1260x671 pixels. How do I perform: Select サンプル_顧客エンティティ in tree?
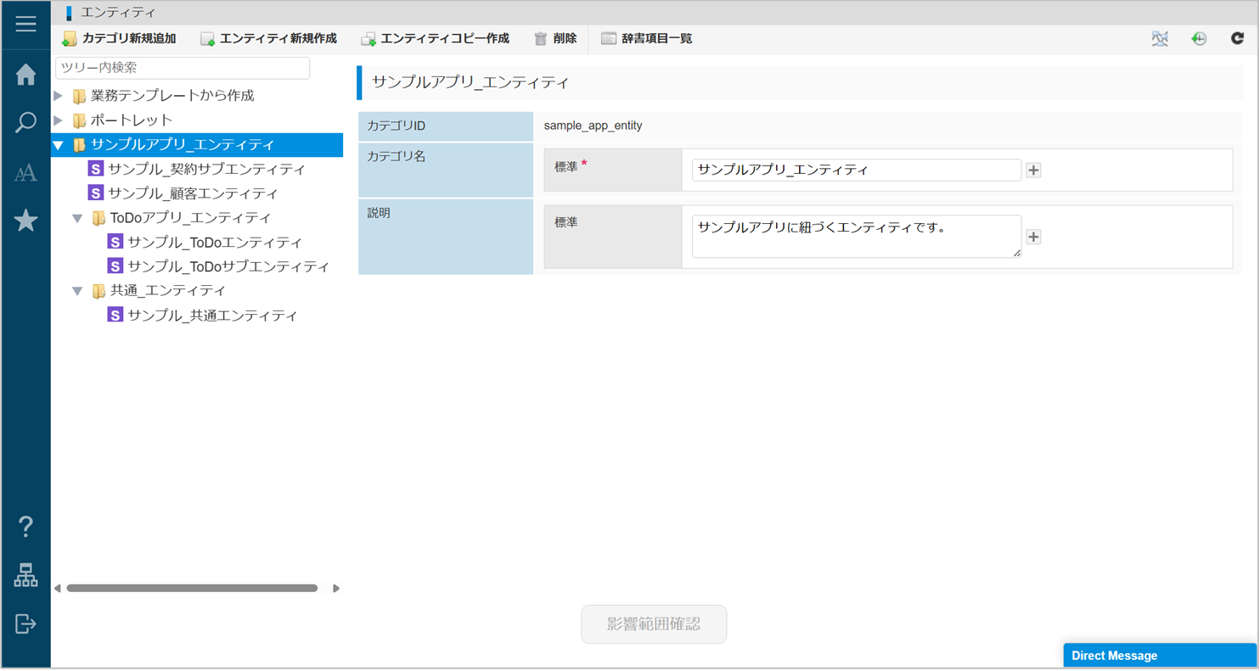[x=193, y=193]
